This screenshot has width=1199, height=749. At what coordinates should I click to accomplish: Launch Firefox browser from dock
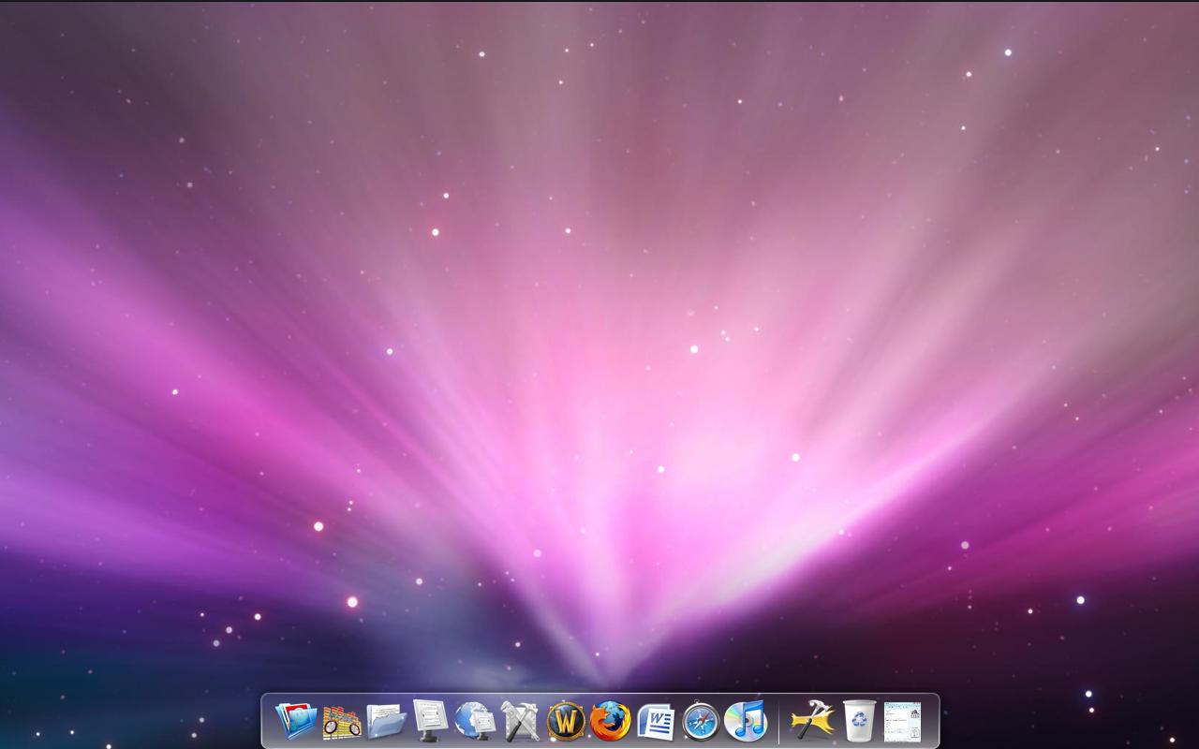[x=611, y=721]
